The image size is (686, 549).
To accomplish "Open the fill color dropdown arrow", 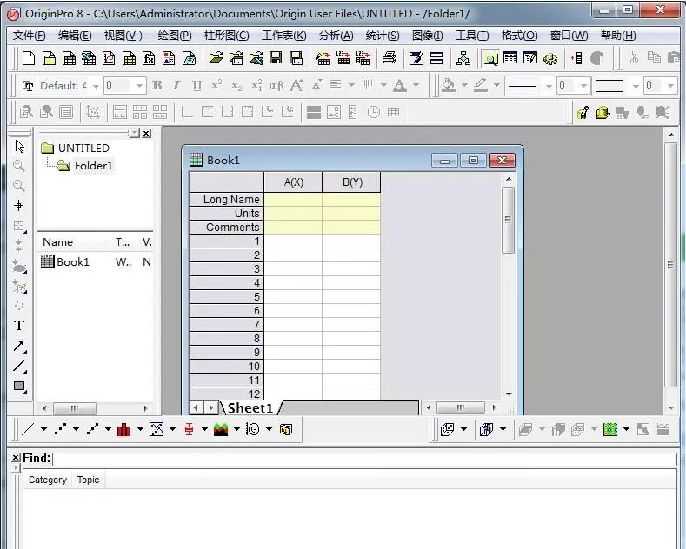I will [x=464, y=85].
